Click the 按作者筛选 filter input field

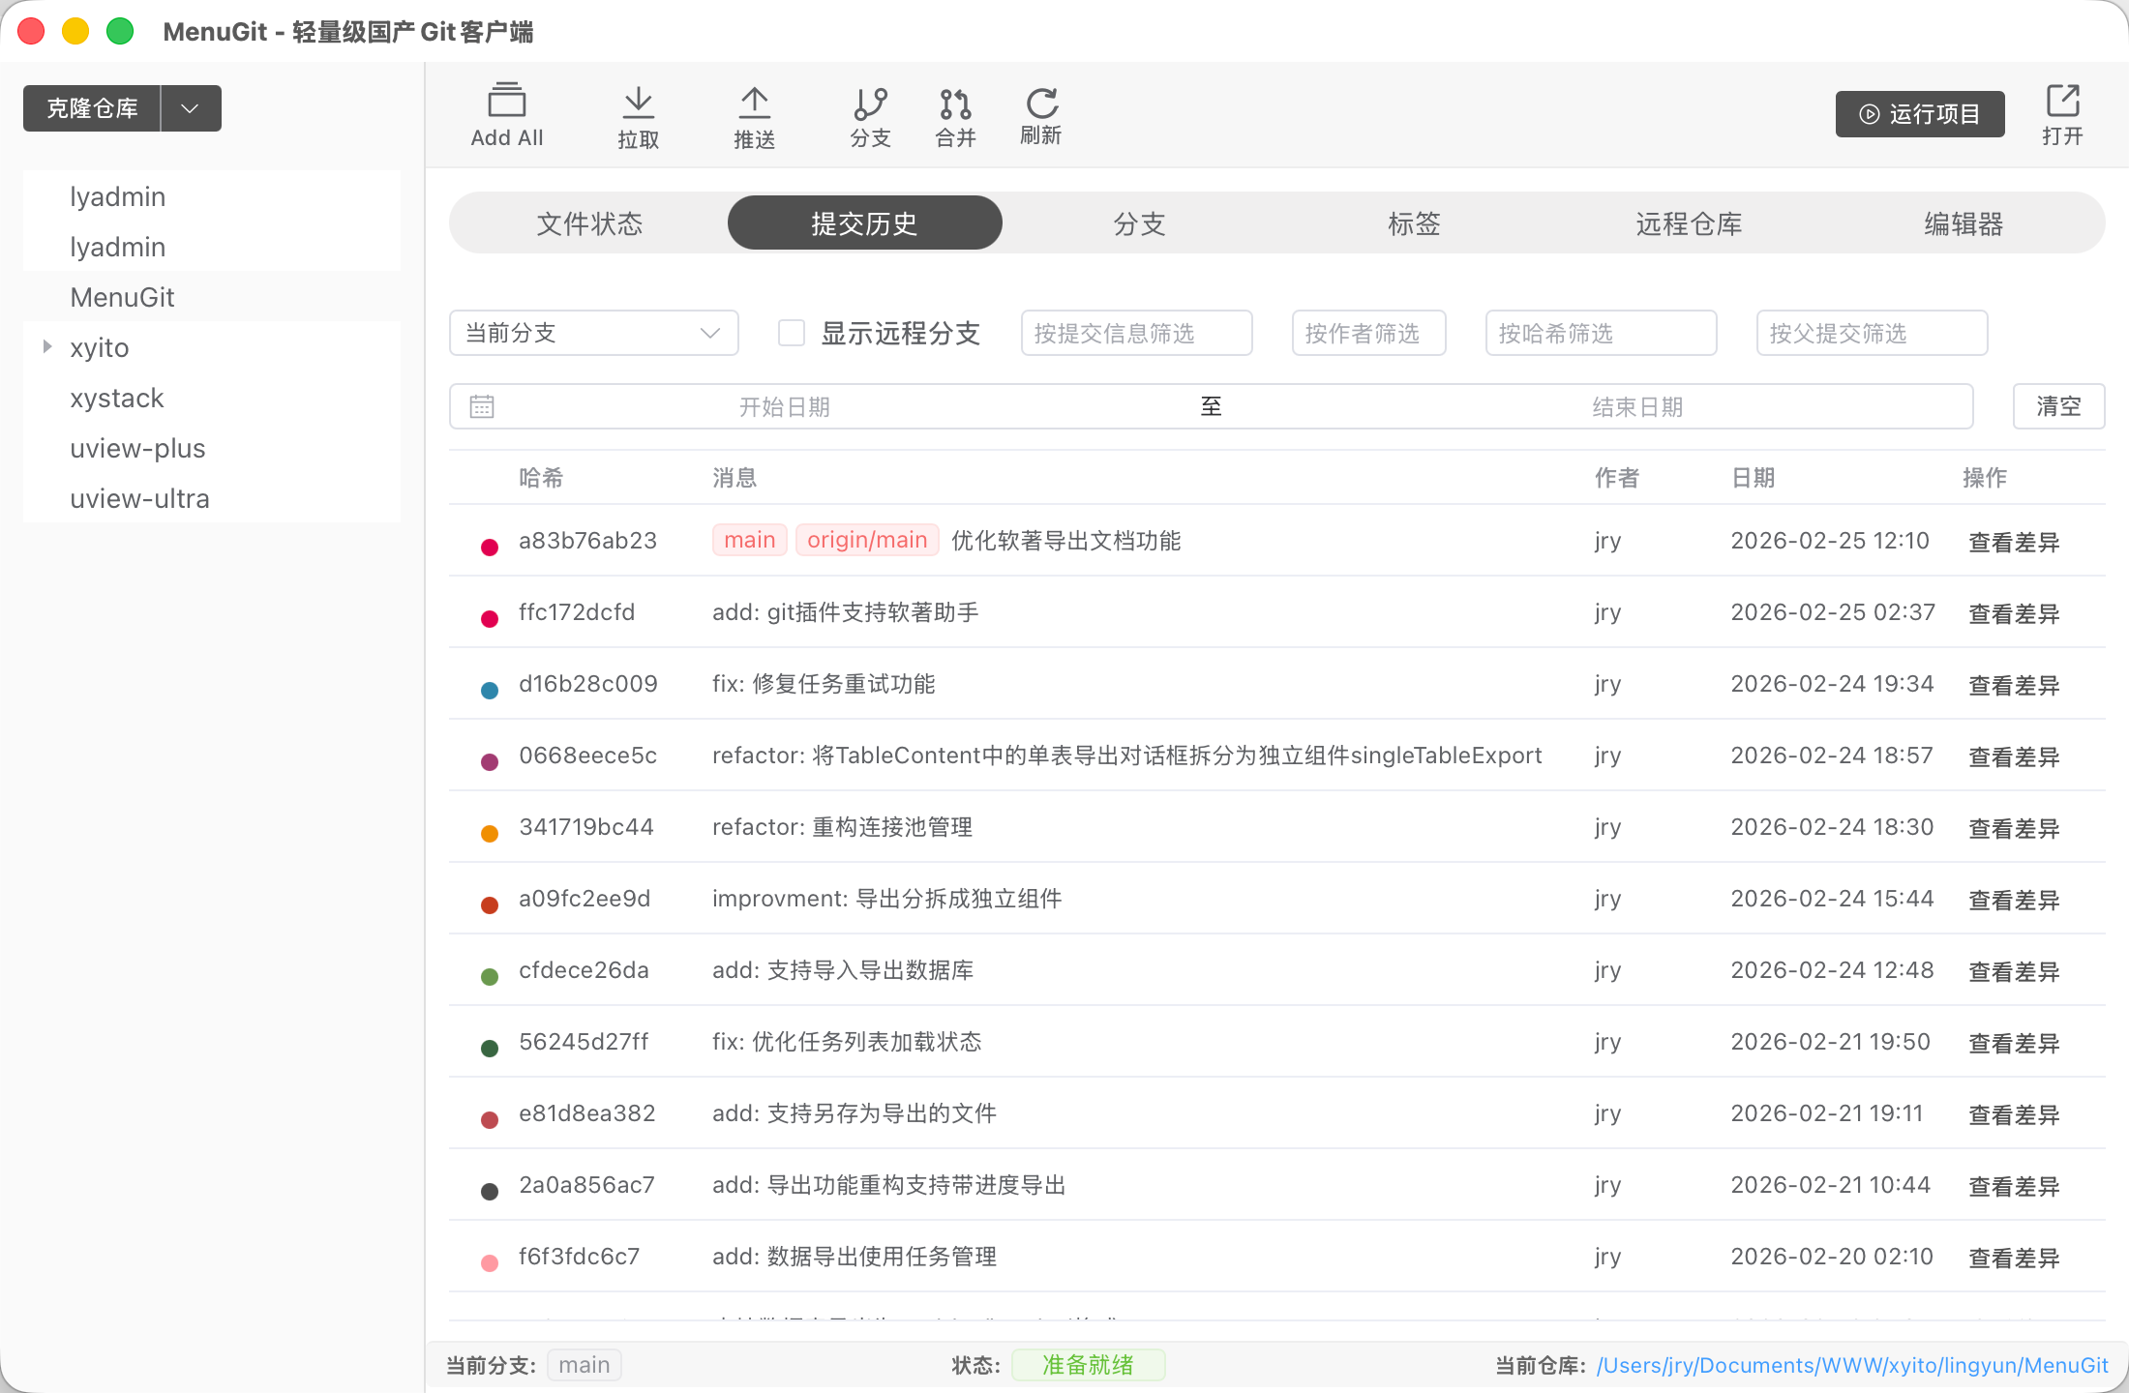[1368, 334]
